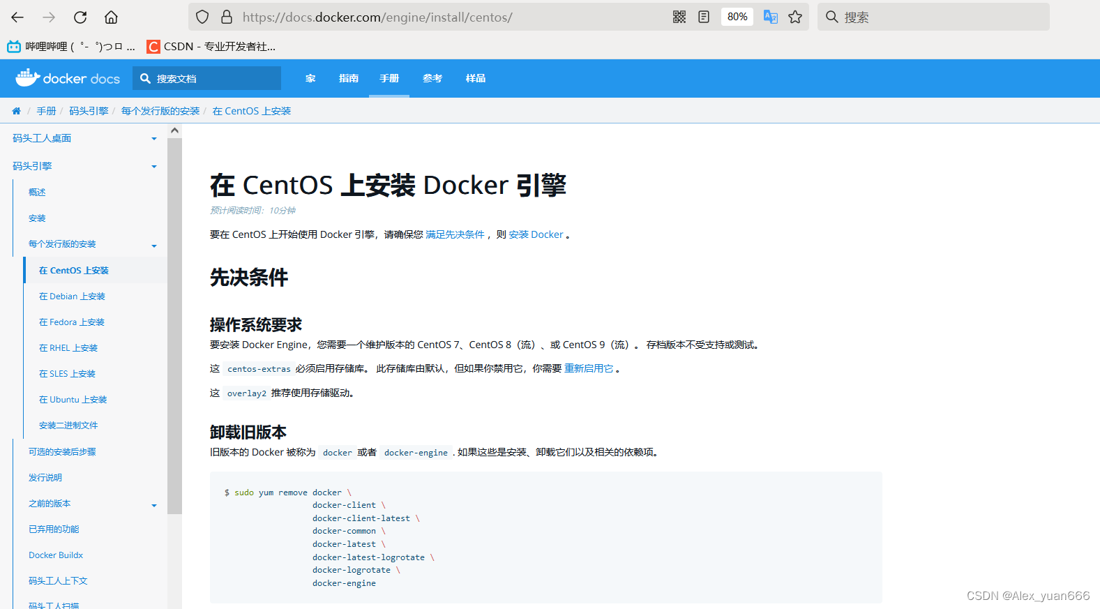The height and width of the screenshot is (609, 1100).
Task: Select 在 Debian 上安装 sidebar item
Action: click(72, 296)
